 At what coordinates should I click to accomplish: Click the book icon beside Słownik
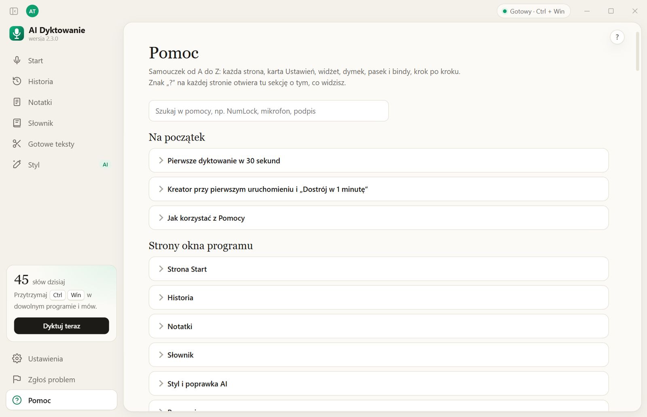point(17,123)
